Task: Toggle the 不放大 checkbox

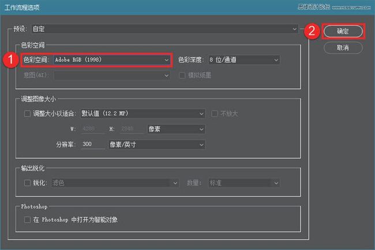Action: 214,113
